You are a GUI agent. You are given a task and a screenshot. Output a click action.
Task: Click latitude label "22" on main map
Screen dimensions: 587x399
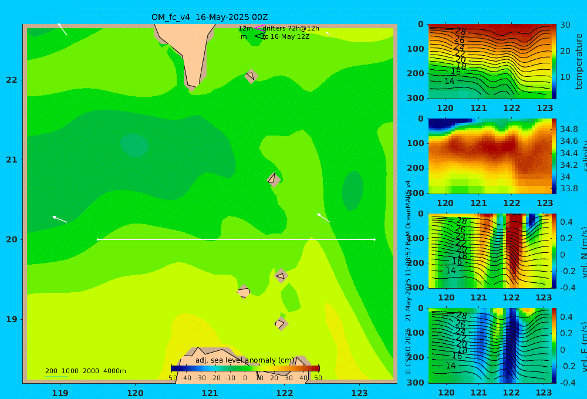click(x=12, y=80)
